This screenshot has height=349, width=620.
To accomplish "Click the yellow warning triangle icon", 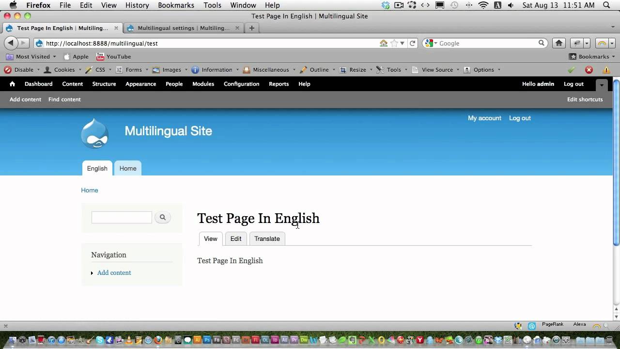I will [x=606, y=70].
